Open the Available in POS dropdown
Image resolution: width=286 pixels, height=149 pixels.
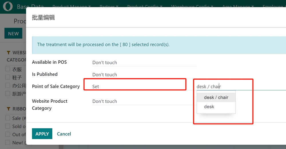(144, 63)
